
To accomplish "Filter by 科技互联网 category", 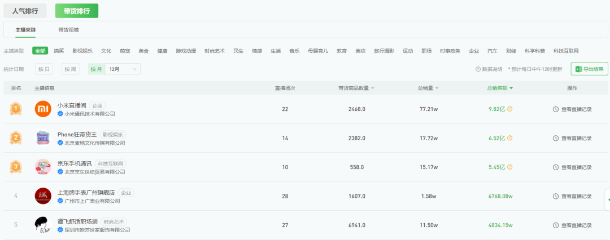I will (566, 51).
